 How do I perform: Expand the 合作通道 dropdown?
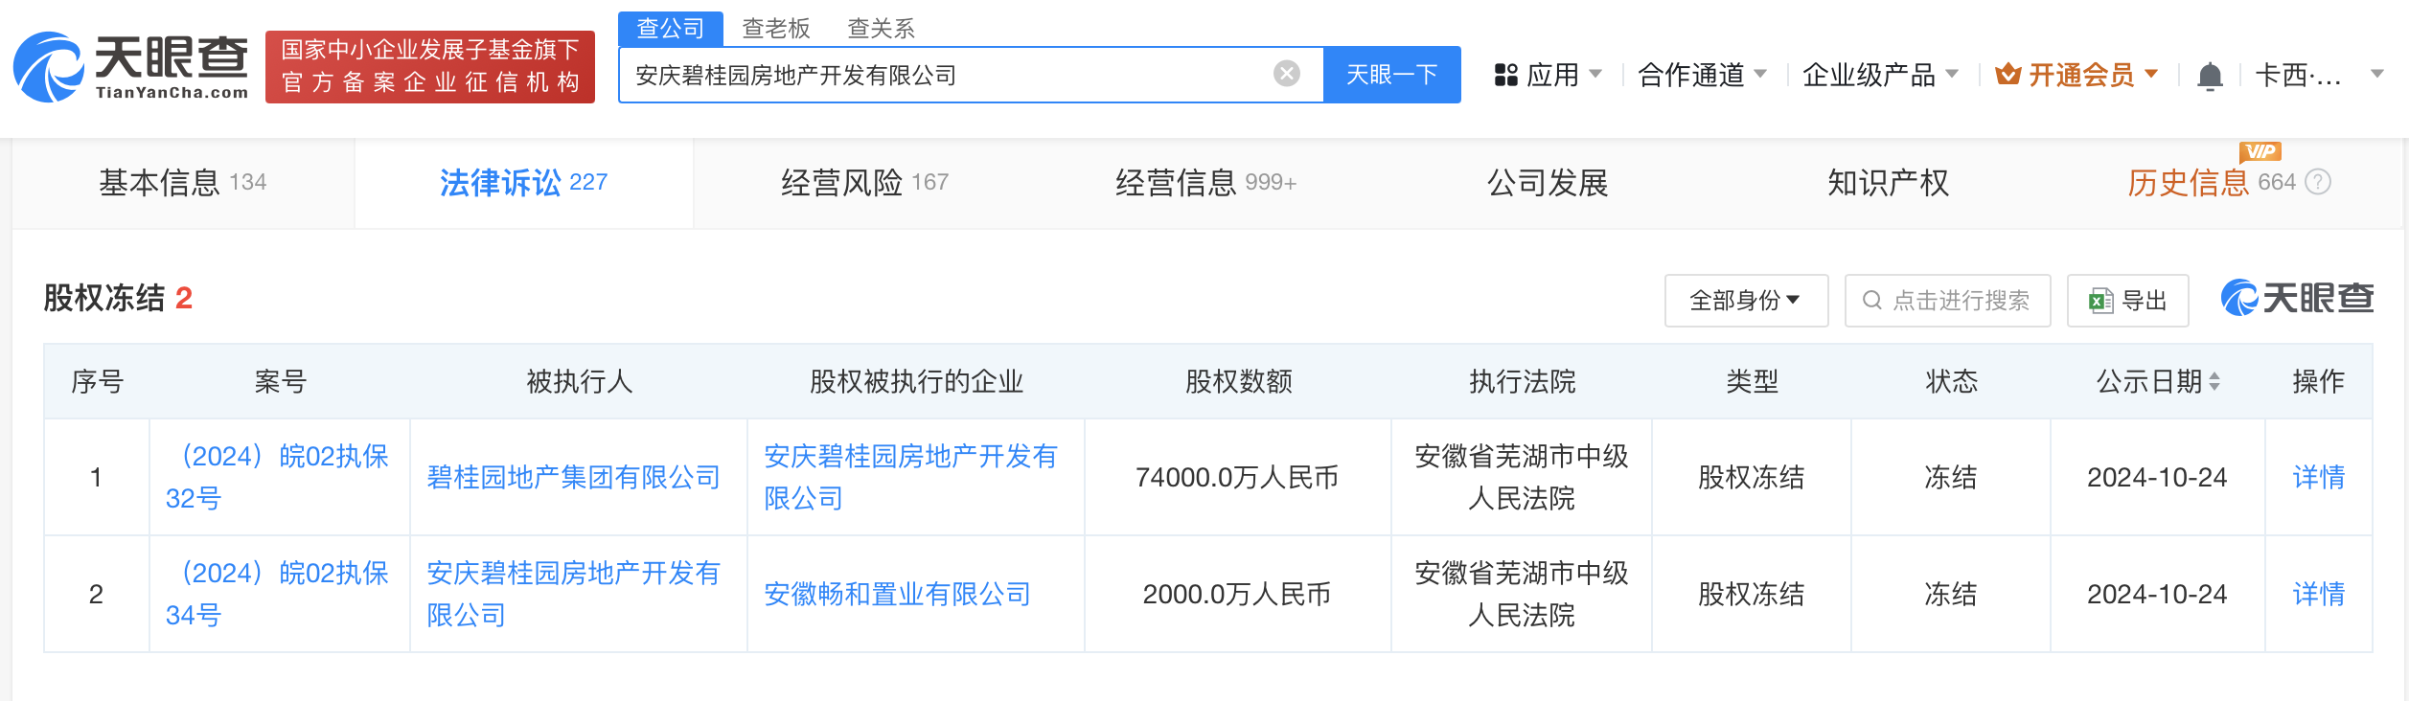(1760, 74)
